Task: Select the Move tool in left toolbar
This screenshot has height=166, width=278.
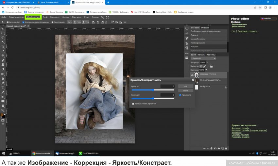Action: [3, 28]
